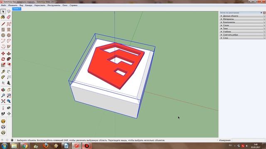266x149 pixels.
Task: Select the Rotate tool
Action: click(3, 59)
